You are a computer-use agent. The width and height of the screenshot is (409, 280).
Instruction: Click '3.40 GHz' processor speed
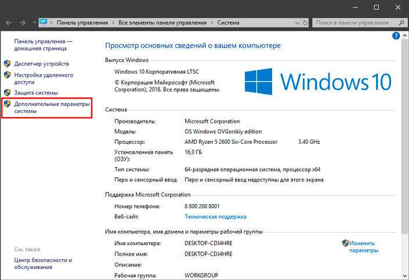click(x=309, y=142)
